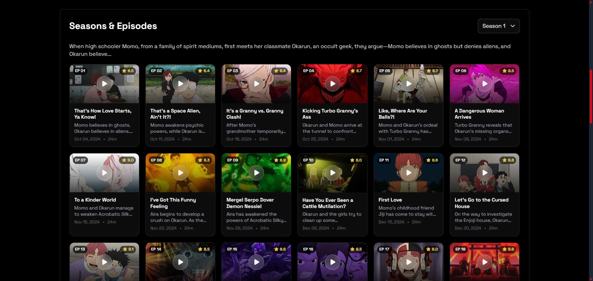Play episode 6 "A Dangerous Woman Arrives"
The height and width of the screenshot is (281, 593).
coord(485,83)
